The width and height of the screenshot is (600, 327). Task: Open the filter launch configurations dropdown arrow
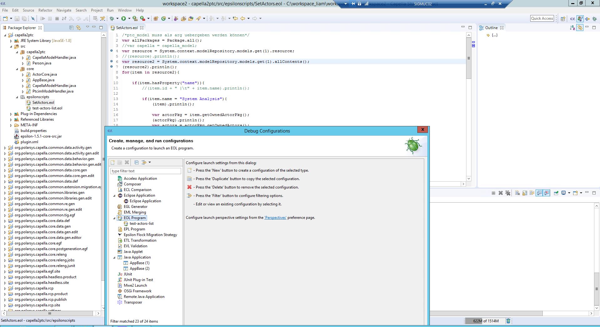coord(150,162)
